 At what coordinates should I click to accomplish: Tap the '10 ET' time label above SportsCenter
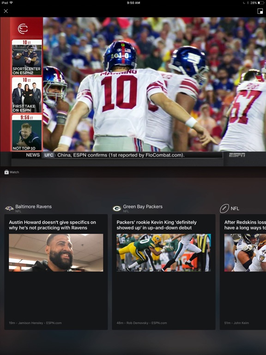coord(27,43)
